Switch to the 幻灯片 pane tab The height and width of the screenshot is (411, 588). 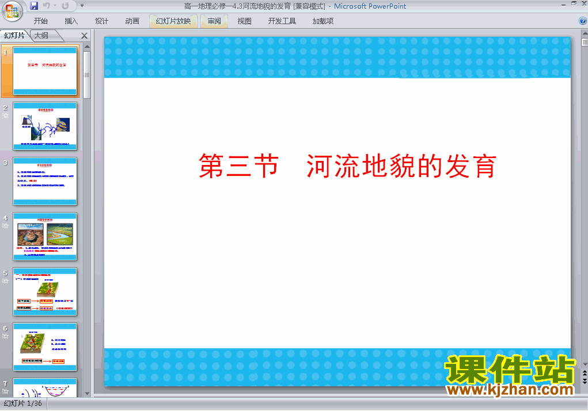[14, 36]
